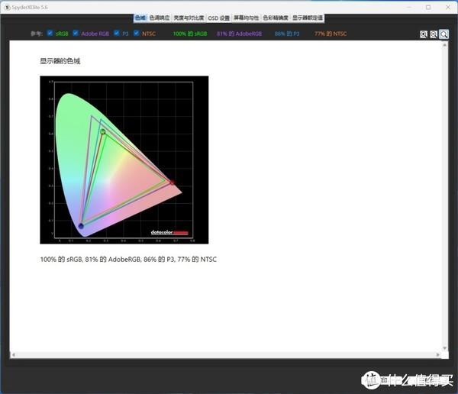Click the horizontal scrollbar right arrow
The height and width of the screenshot is (394, 458).
tap(437, 355)
